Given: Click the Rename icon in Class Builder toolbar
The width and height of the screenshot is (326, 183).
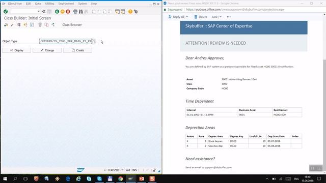Looking at the screenshot, I should coord(53,25).
